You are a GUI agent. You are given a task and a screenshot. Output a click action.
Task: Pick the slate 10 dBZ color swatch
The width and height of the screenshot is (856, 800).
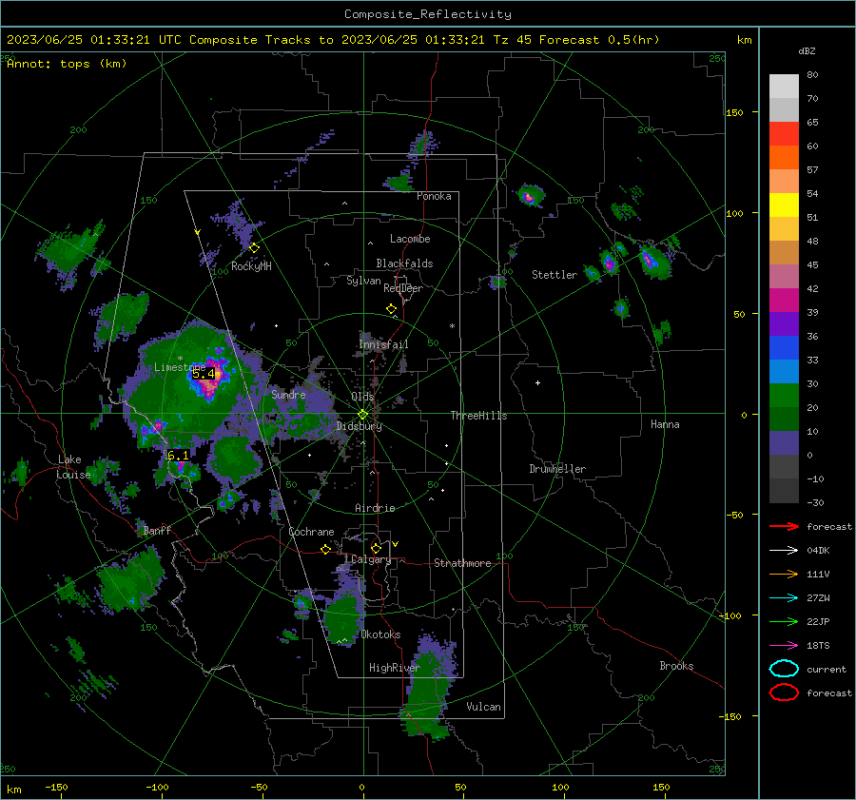(784, 443)
